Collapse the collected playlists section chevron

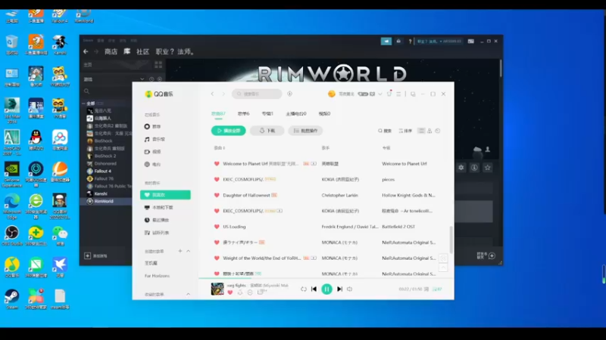click(188, 294)
